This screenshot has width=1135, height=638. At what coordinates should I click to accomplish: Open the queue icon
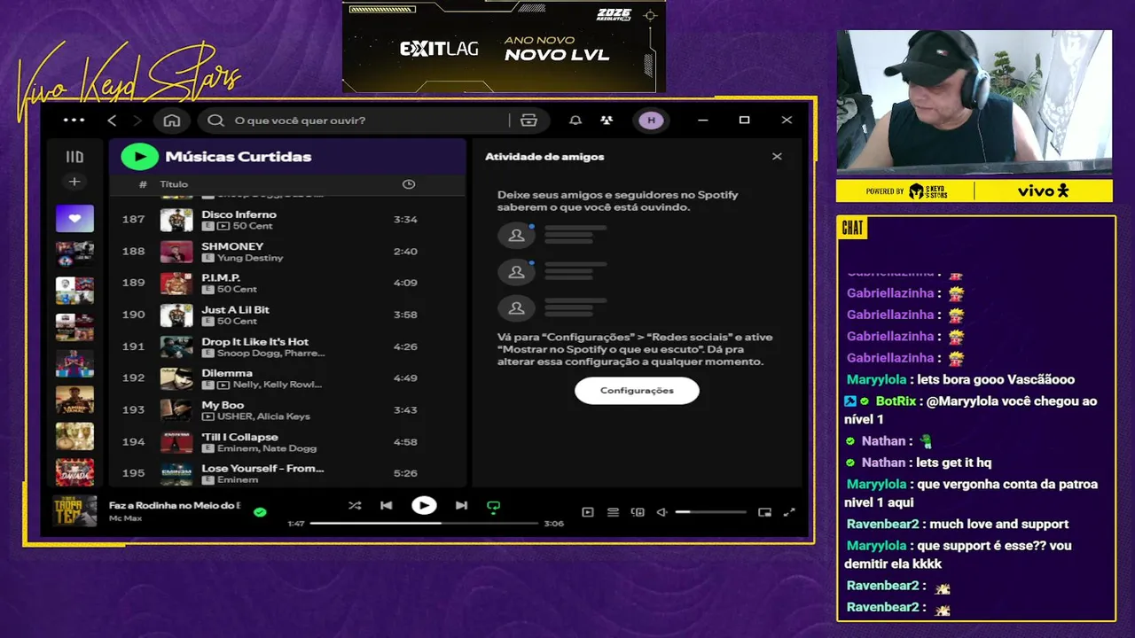[x=613, y=512]
